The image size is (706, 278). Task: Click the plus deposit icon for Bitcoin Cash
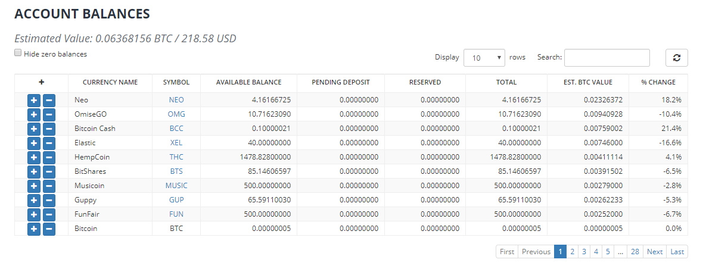click(34, 129)
